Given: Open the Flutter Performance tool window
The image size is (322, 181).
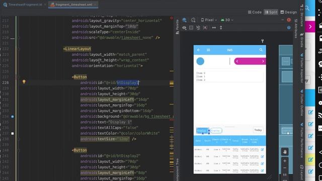Looking at the screenshot, I should coord(302,140).
